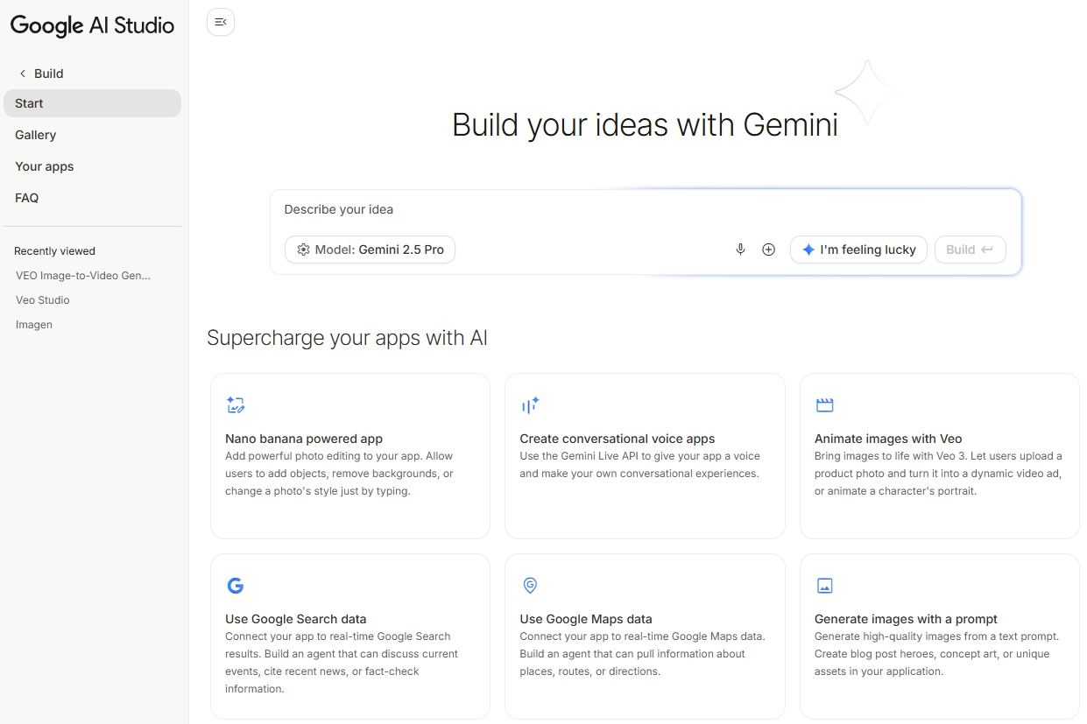1087x724 pixels.
Task: Open Gallery in the sidebar
Action: [92, 135]
